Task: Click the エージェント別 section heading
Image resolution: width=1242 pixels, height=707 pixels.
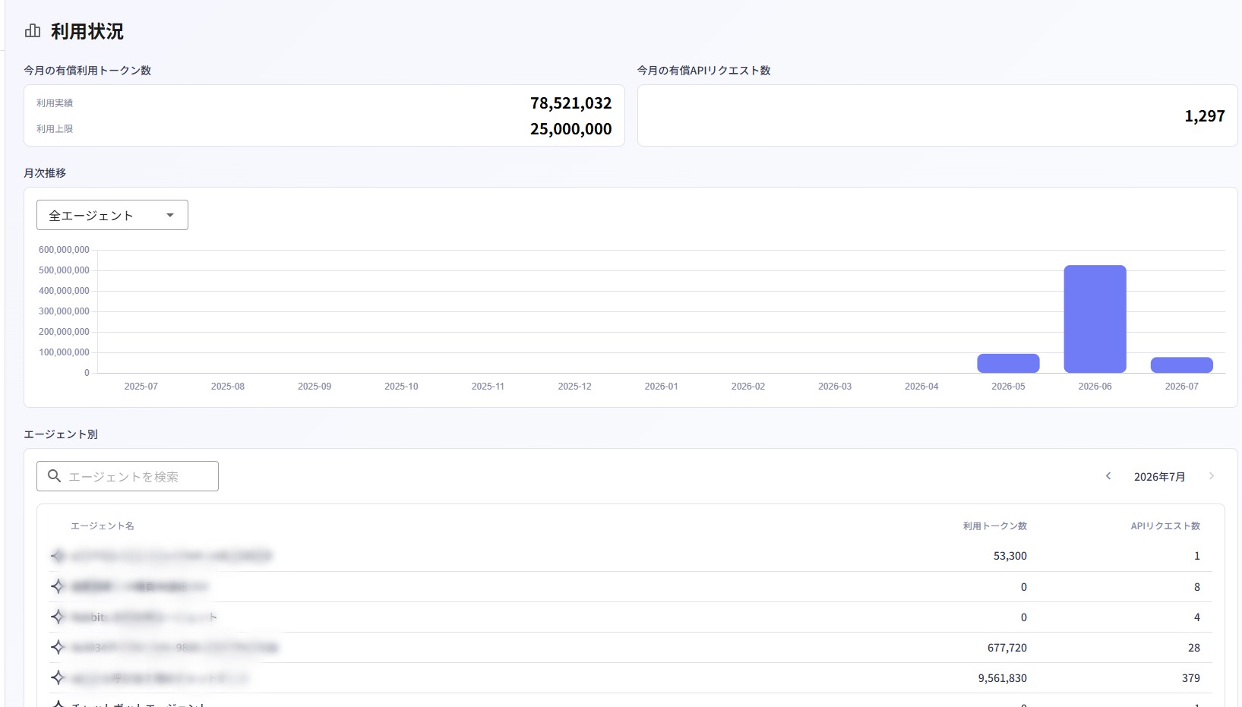Action: pos(61,434)
